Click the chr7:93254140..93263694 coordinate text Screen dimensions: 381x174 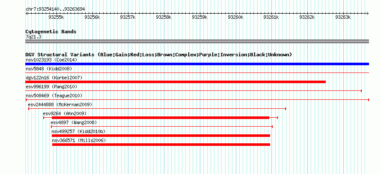click(55, 9)
